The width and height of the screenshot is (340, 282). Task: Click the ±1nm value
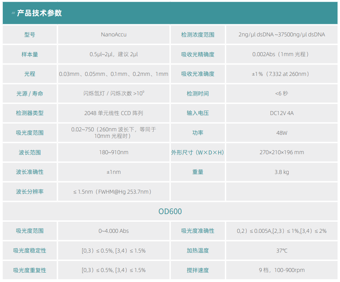point(114,172)
